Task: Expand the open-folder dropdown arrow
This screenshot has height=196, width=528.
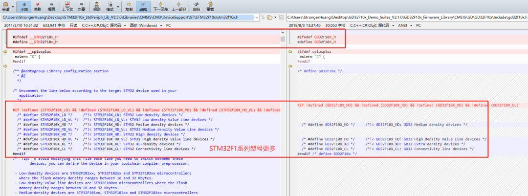Action: click(275, 17)
